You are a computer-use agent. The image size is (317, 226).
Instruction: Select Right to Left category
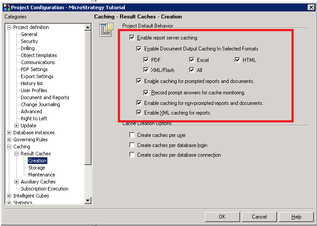[34, 118]
